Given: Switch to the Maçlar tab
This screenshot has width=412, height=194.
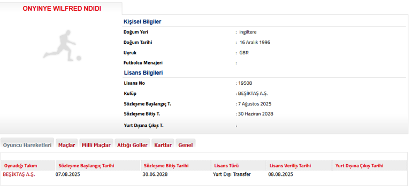Looking at the screenshot, I should pyautogui.click(x=67, y=145).
